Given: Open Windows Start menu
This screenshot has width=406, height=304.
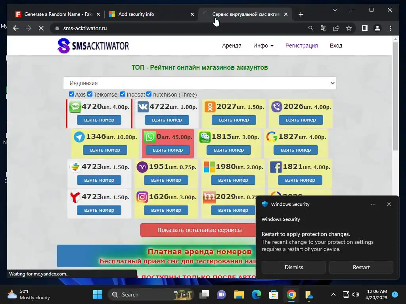Looking at the screenshot, I should (98, 294).
